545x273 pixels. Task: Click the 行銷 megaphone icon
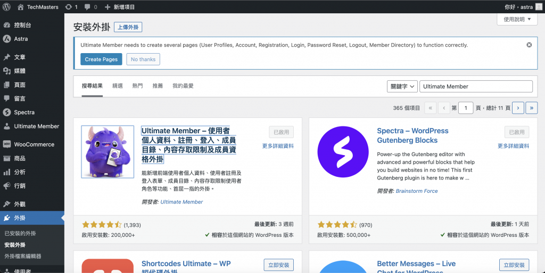6,186
